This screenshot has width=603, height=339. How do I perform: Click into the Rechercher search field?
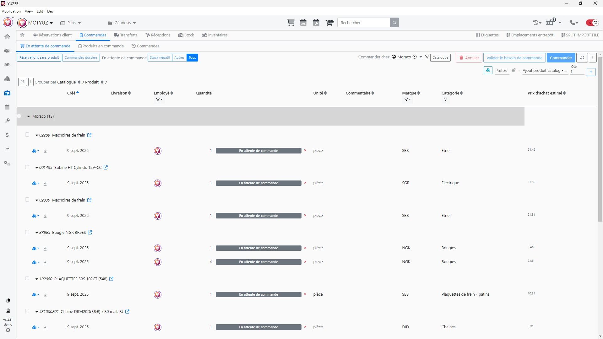coord(363,23)
